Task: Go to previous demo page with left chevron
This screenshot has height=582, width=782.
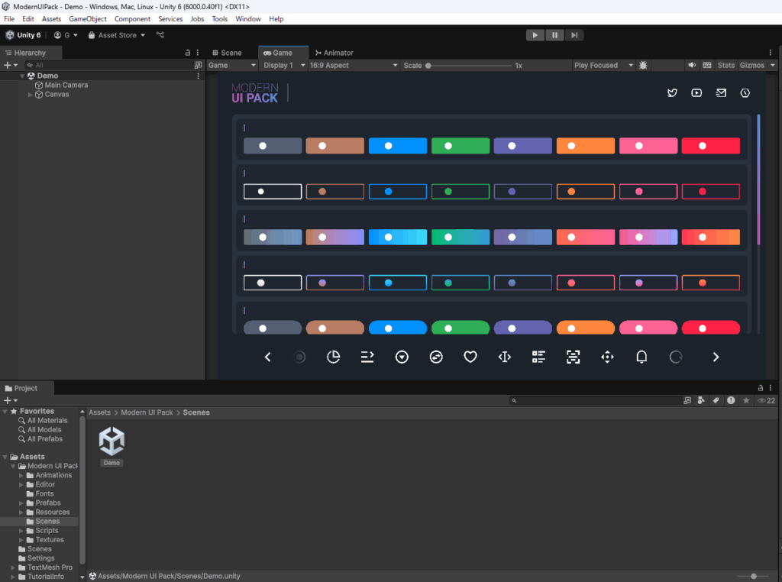Action: point(268,357)
